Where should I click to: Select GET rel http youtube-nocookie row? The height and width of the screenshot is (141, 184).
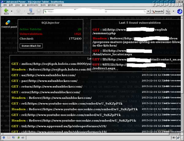tap(66, 115)
